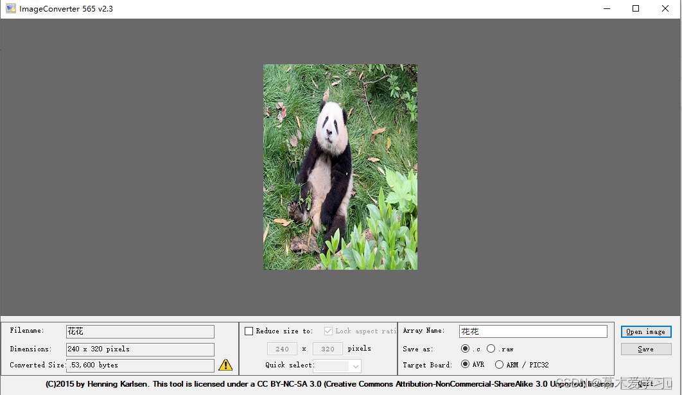Click the panda image preview
Viewport: 682px width, 395px height.
pos(340,166)
